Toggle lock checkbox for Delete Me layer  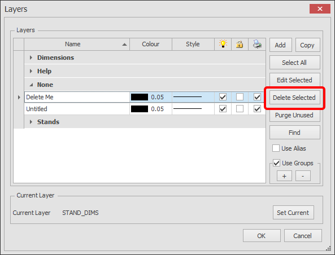[240, 97]
